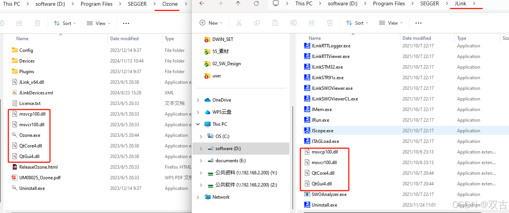Open the OneDrive icon in navigation pane
The image size is (509, 213).
207,100
